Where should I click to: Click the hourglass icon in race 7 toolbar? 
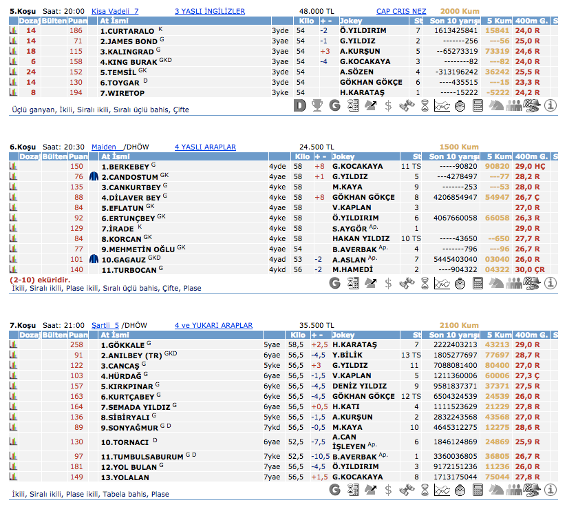coord(425,490)
